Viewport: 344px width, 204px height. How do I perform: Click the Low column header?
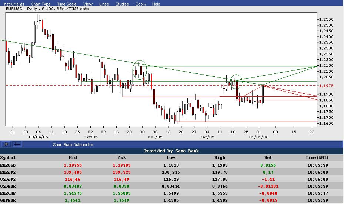pos(170,158)
